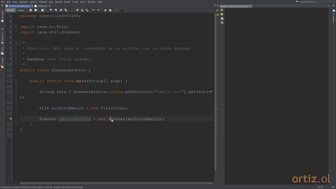Click the unreported exception status message

point(41,187)
